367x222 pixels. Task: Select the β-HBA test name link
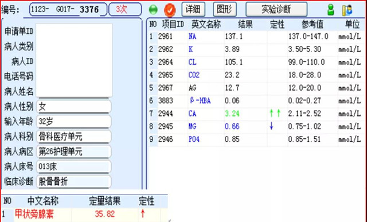pos(200,101)
